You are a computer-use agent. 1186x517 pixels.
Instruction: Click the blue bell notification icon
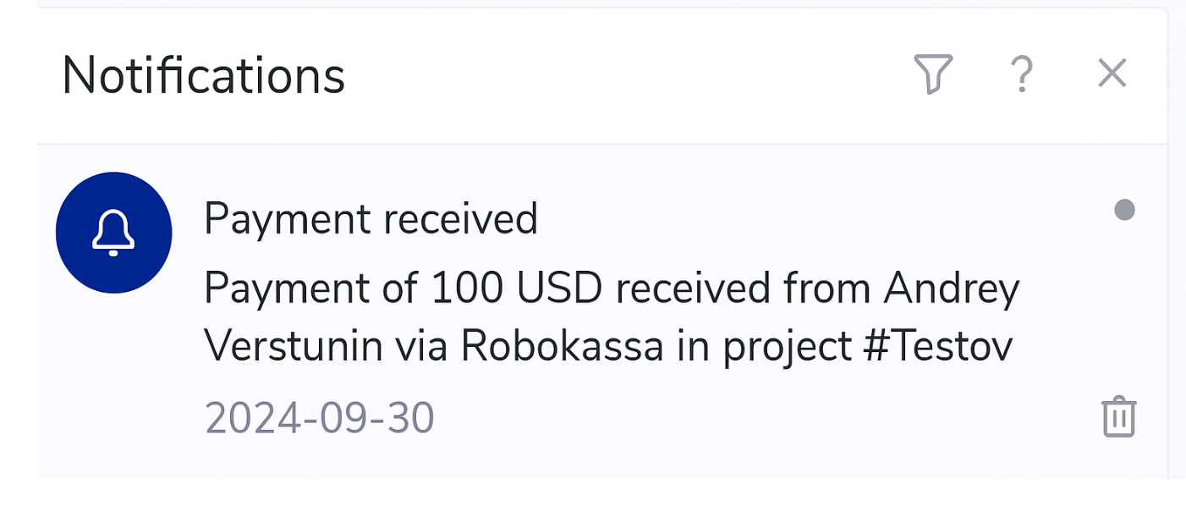point(113,233)
